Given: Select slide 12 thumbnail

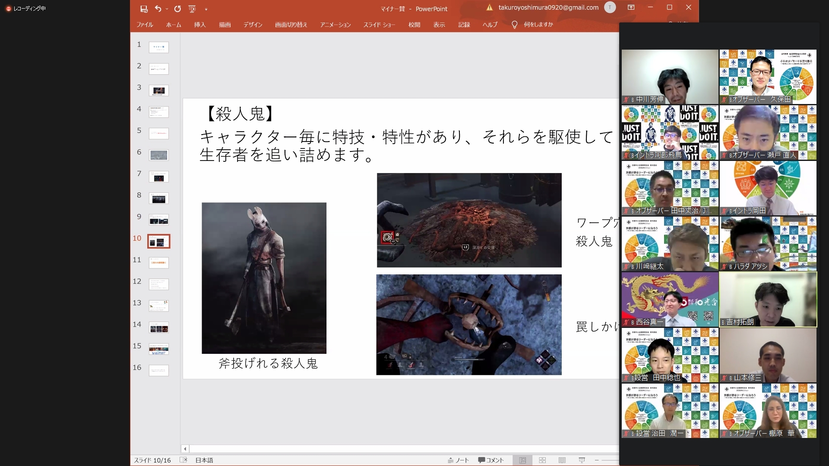Looking at the screenshot, I should coord(159,284).
